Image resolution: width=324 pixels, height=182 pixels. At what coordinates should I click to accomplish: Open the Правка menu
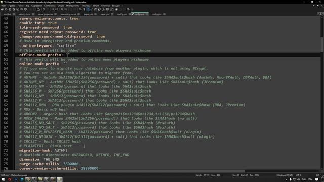pyautogui.click(x=12, y=6)
